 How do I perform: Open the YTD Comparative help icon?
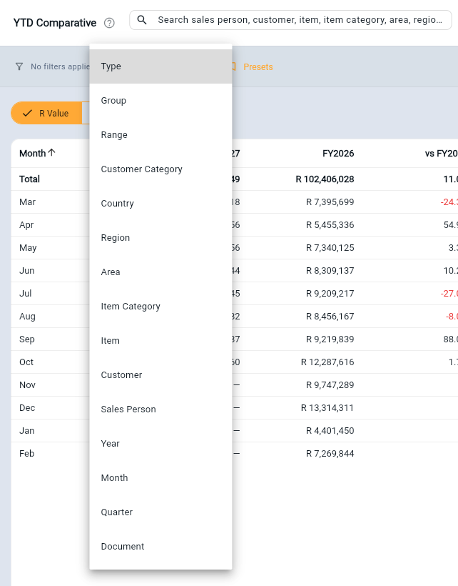pos(109,23)
